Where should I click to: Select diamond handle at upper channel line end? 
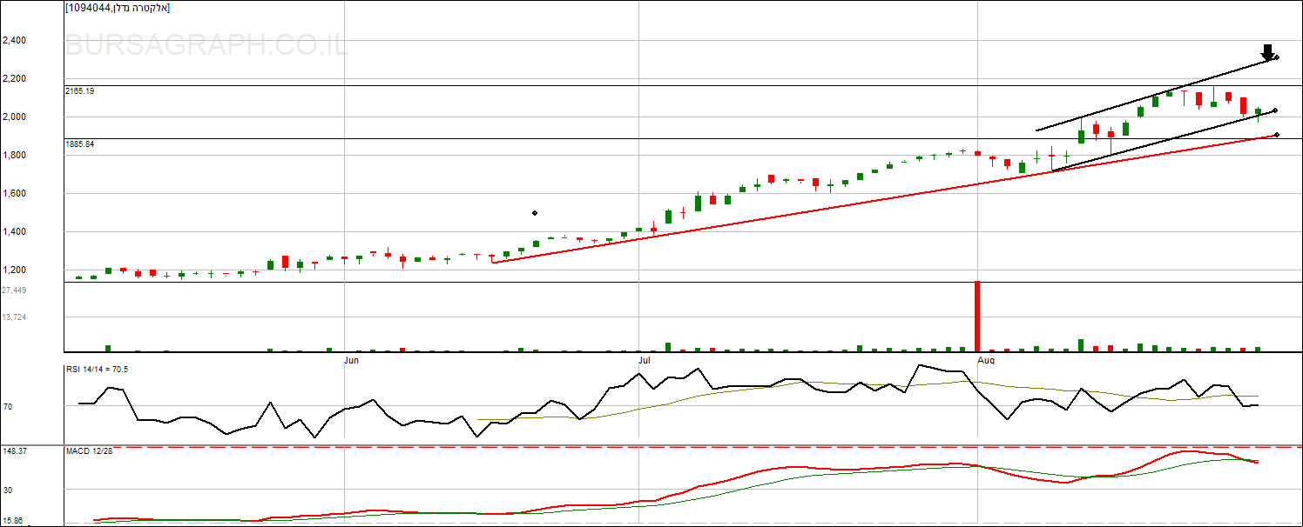click(x=1276, y=57)
